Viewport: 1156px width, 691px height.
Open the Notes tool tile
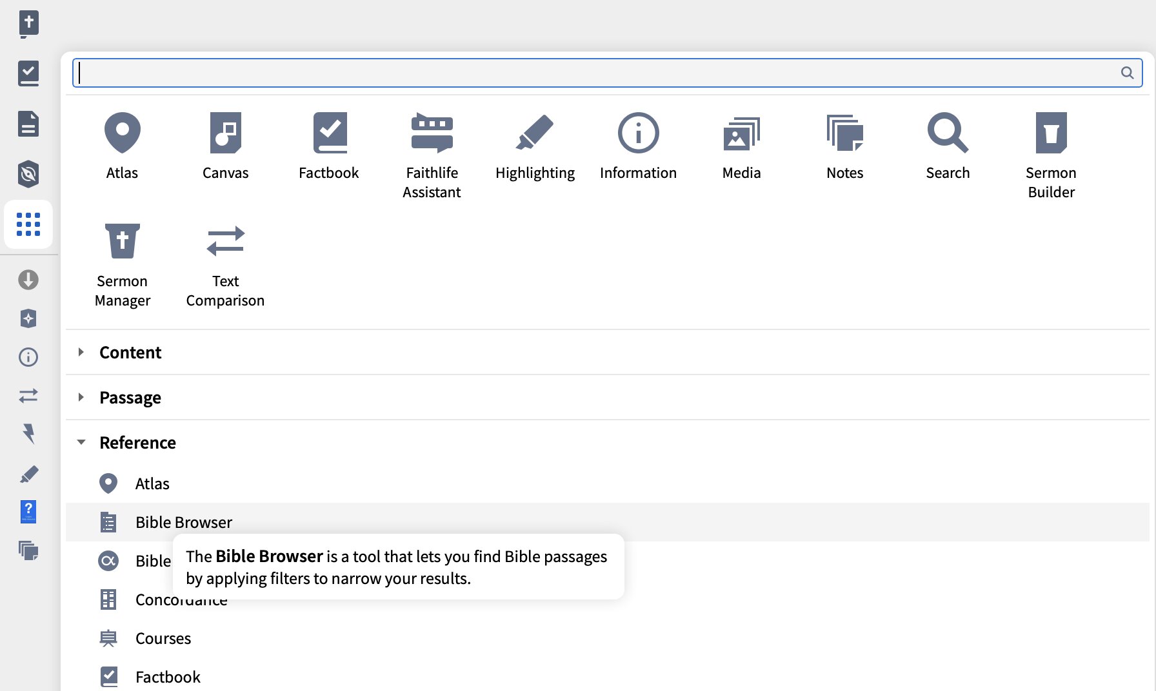844,146
